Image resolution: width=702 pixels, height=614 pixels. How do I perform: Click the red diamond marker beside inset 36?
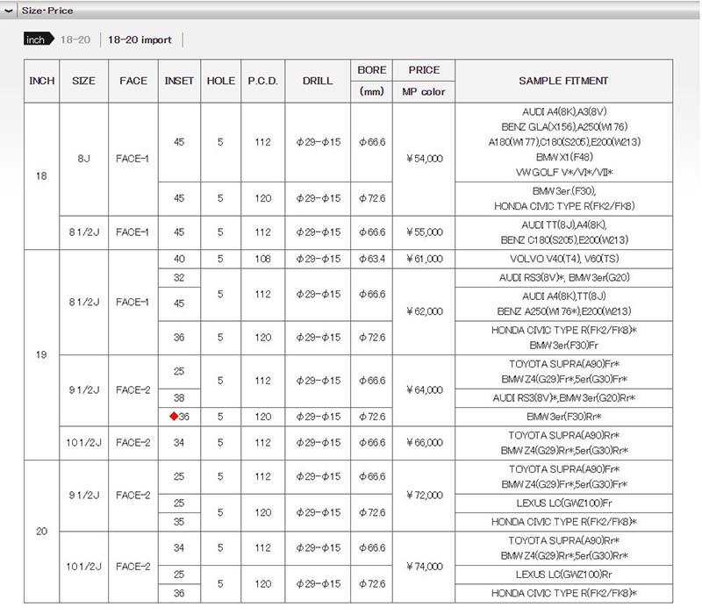click(173, 417)
